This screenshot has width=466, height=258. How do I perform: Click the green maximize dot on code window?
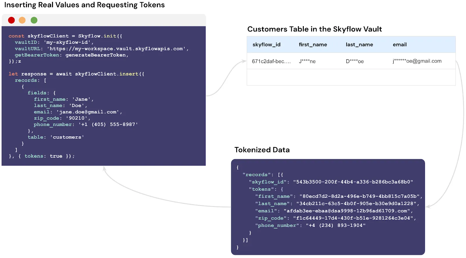pyautogui.click(x=34, y=20)
